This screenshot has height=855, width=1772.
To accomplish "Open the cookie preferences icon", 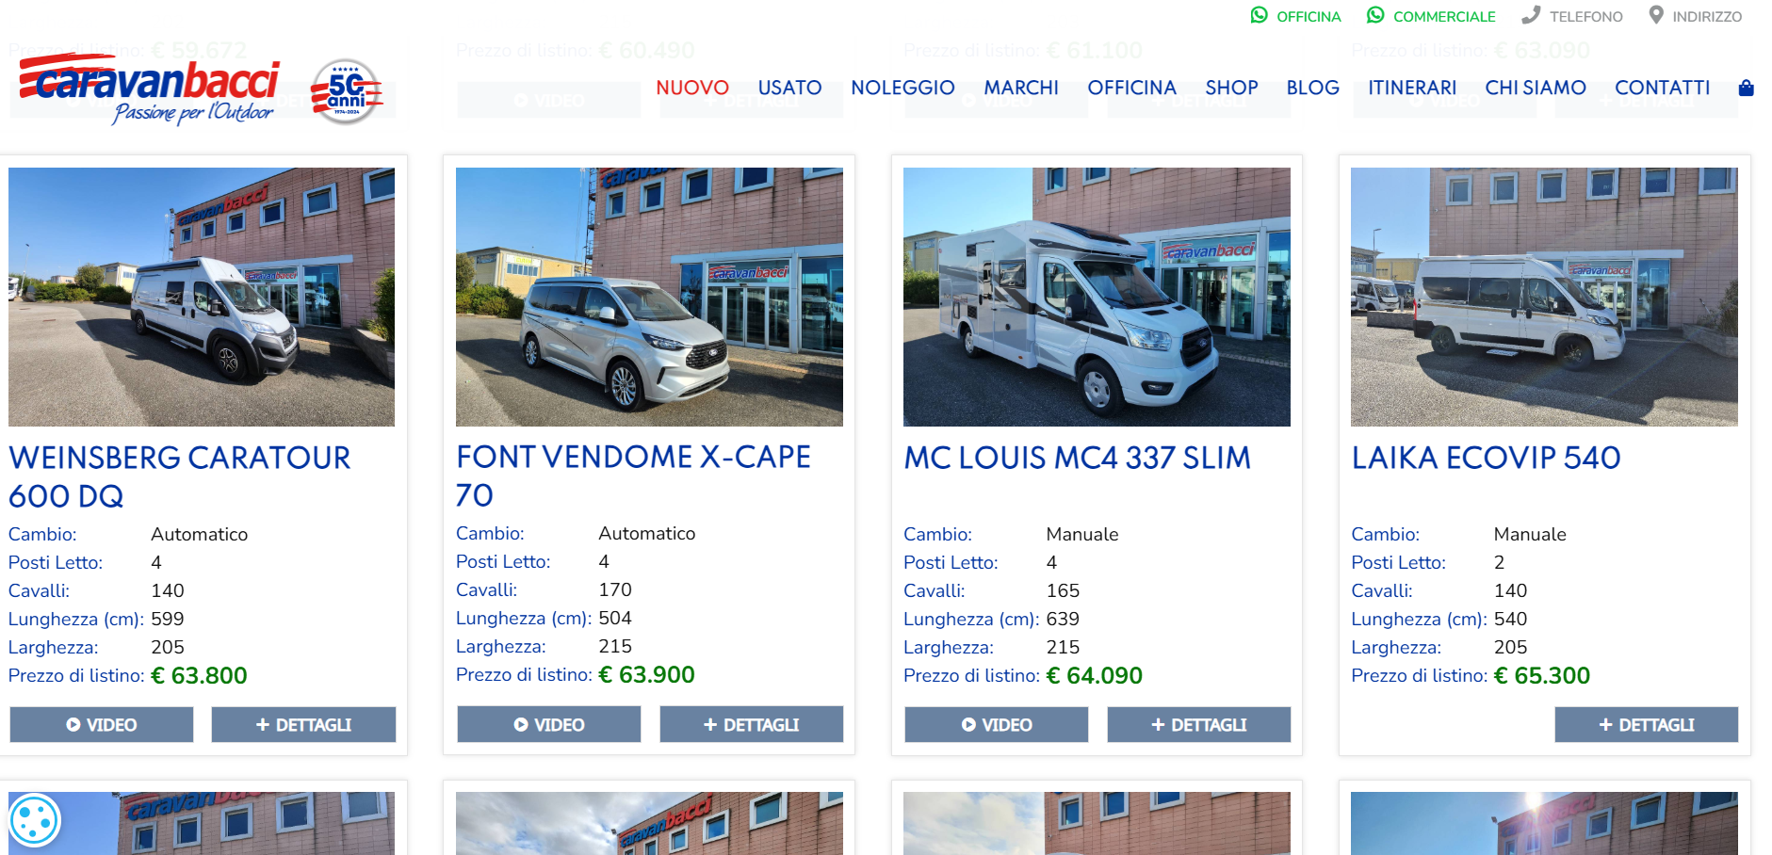I will click(x=35, y=820).
